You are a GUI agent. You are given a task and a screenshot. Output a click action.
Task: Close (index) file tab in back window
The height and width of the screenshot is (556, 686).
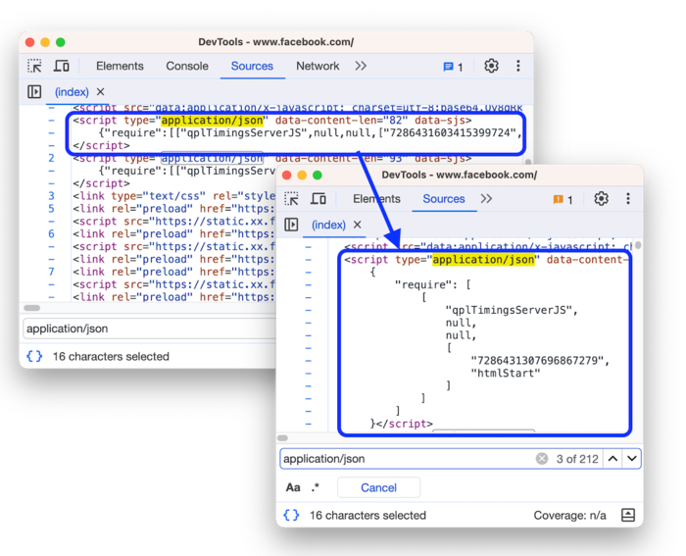click(100, 92)
